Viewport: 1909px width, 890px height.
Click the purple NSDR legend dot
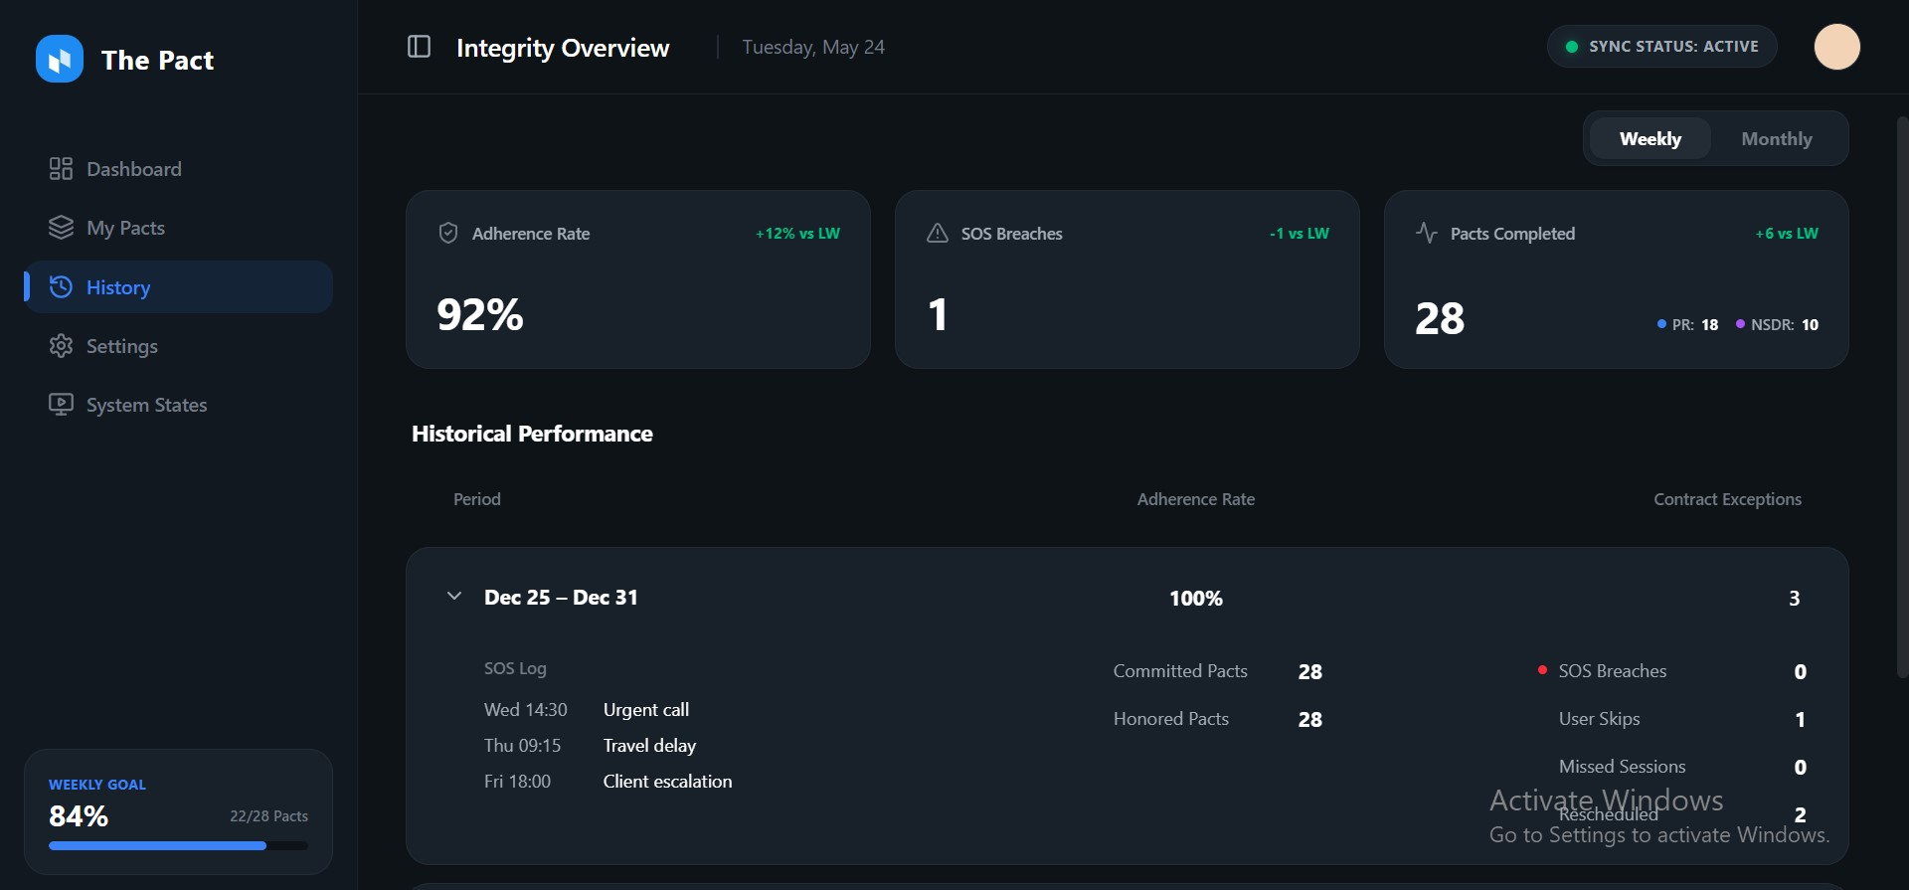click(x=1740, y=324)
